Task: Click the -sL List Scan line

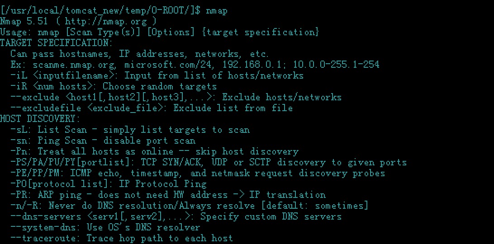Action: coord(130,130)
